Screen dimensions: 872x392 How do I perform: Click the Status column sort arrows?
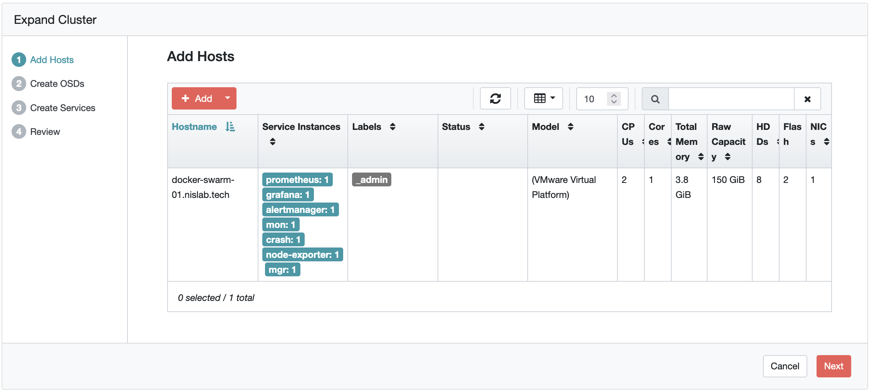[x=481, y=127]
